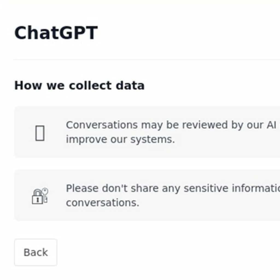The height and width of the screenshot is (280, 280).
Task: Click the 'improve our systems.' text line
Action: coord(120,139)
